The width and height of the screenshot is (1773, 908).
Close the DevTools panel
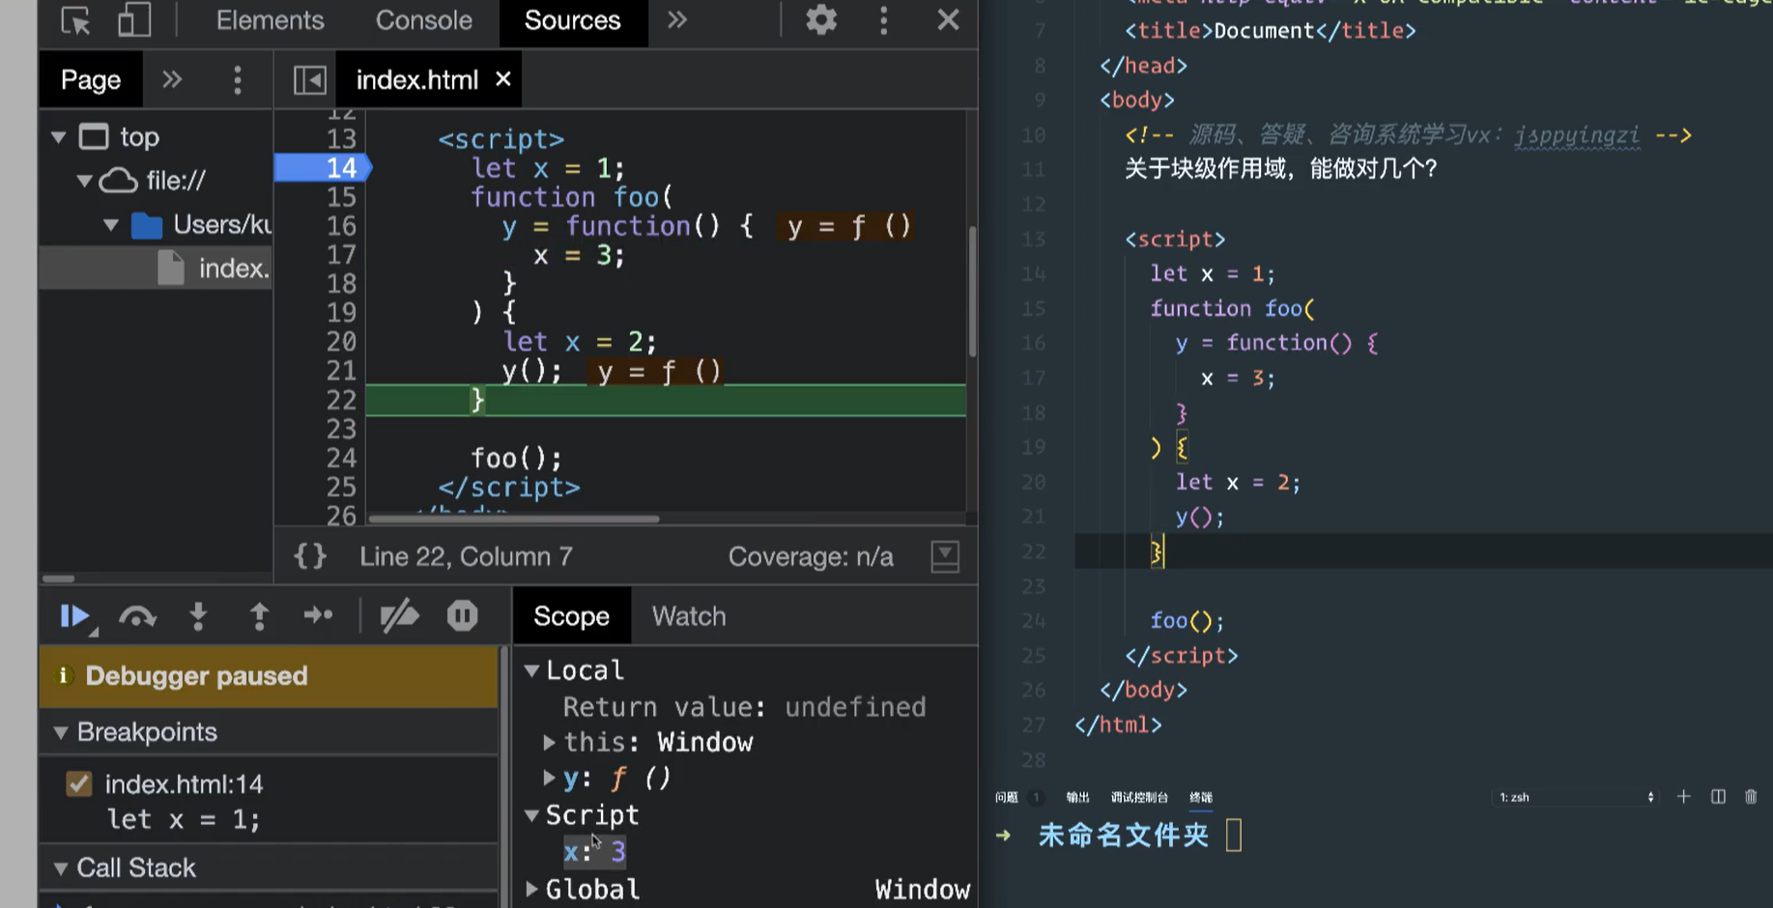948,20
